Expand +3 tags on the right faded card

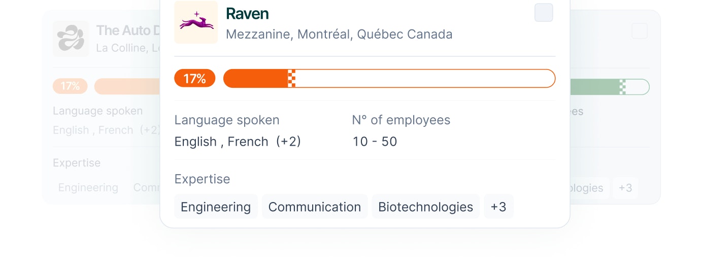coord(625,188)
